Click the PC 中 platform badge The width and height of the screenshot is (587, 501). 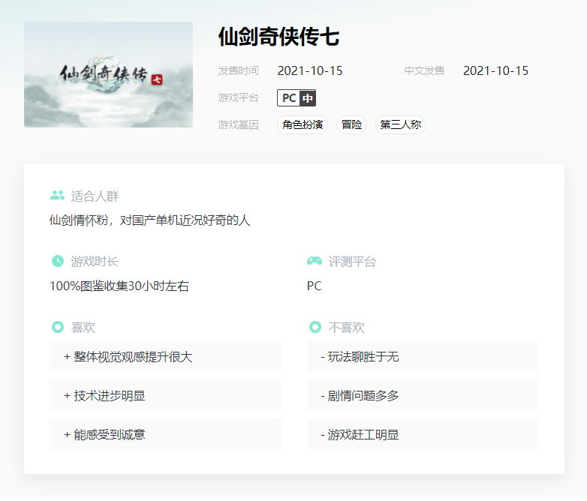(x=297, y=98)
